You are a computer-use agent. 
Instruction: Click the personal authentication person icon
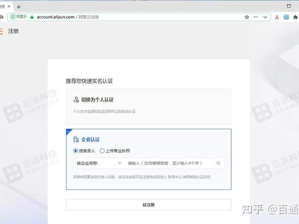tap(76, 100)
